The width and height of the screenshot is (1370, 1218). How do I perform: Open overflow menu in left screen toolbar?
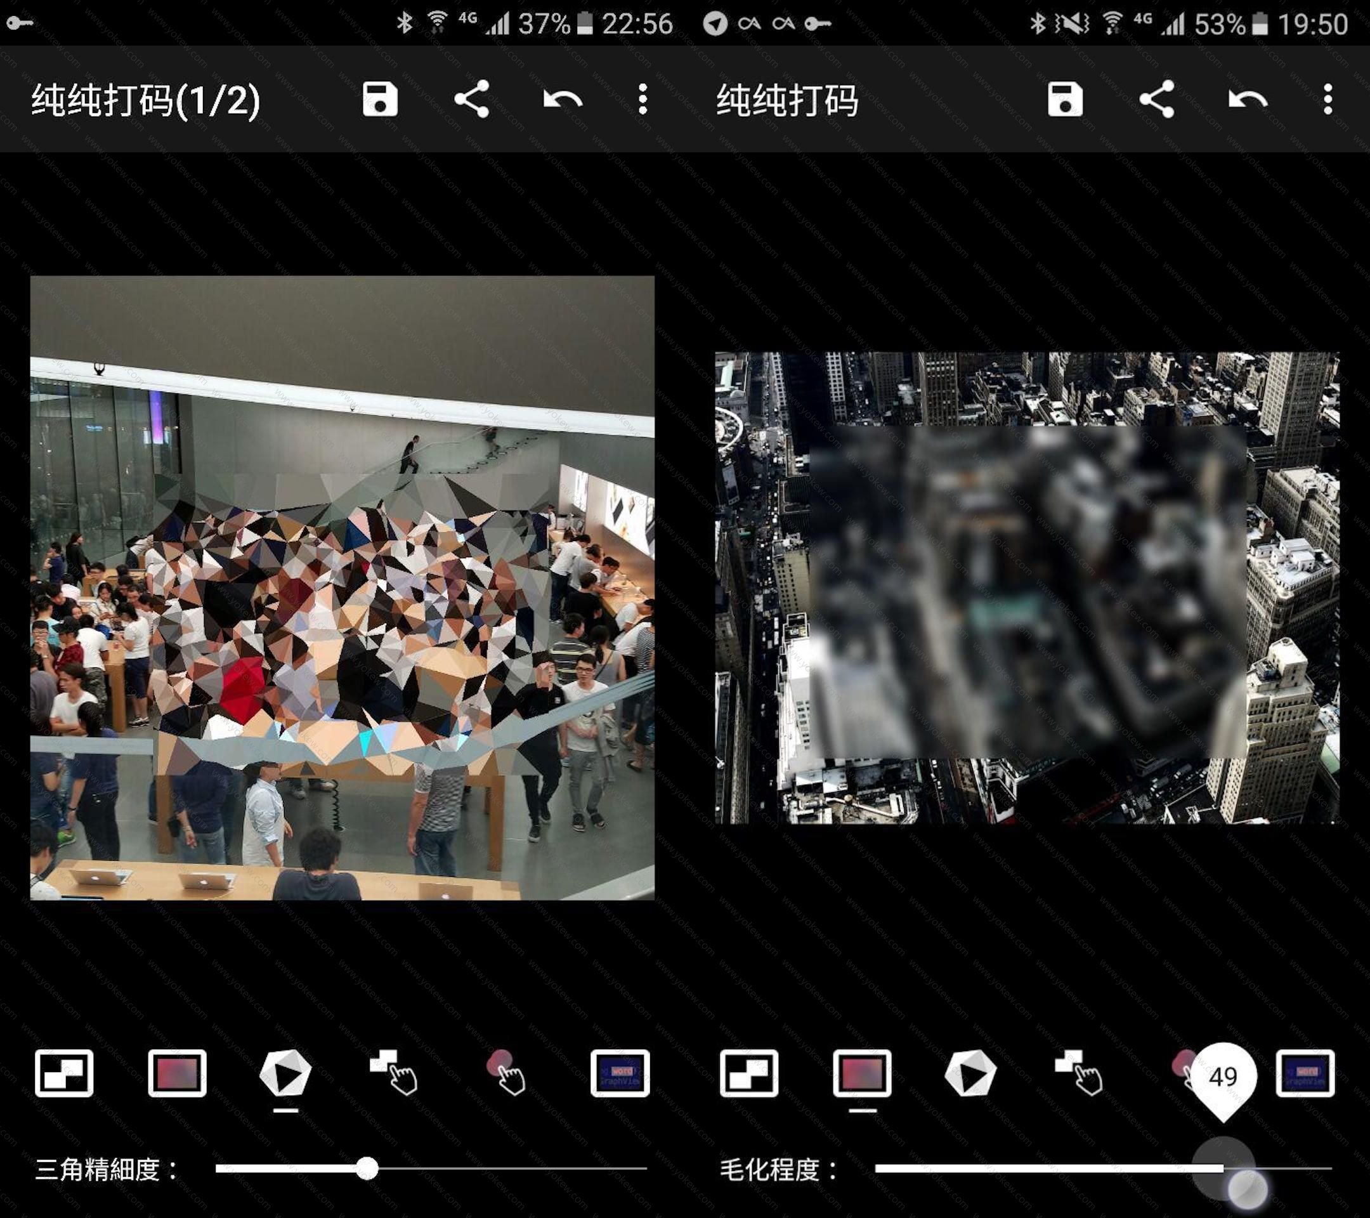tap(642, 100)
